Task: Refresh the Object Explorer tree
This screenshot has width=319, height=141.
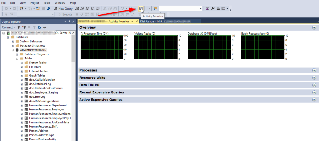Action: (x=40, y=27)
